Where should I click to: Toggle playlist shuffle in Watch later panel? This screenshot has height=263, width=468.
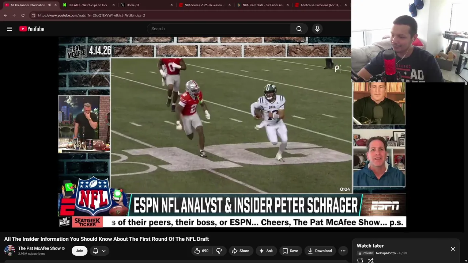(x=371, y=260)
